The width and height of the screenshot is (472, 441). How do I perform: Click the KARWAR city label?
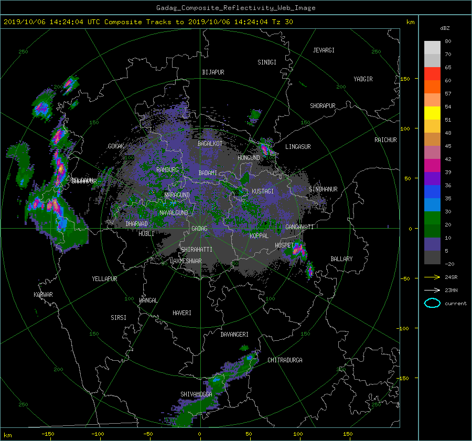pyautogui.click(x=43, y=294)
